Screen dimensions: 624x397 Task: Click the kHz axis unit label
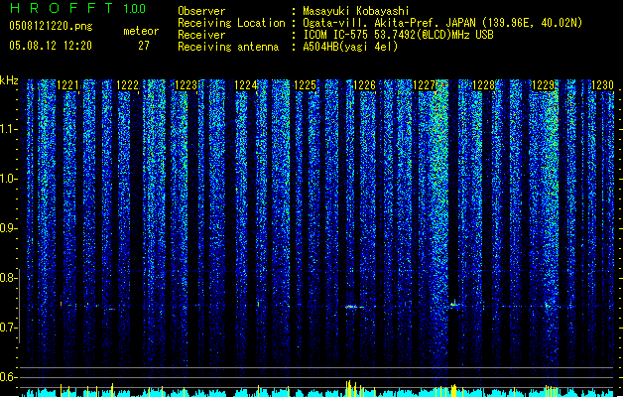tap(9, 80)
